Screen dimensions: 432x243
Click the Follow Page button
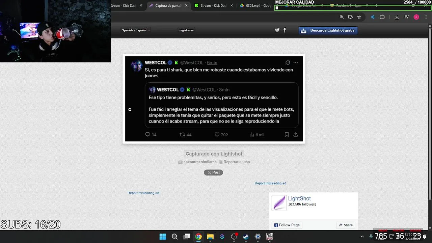(287, 225)
